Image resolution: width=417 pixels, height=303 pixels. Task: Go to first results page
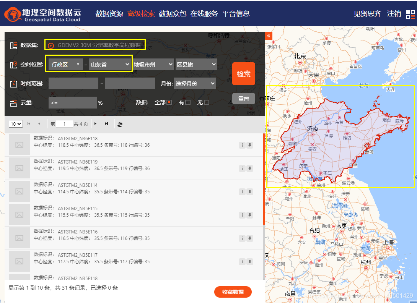click(x=29, y=124)
